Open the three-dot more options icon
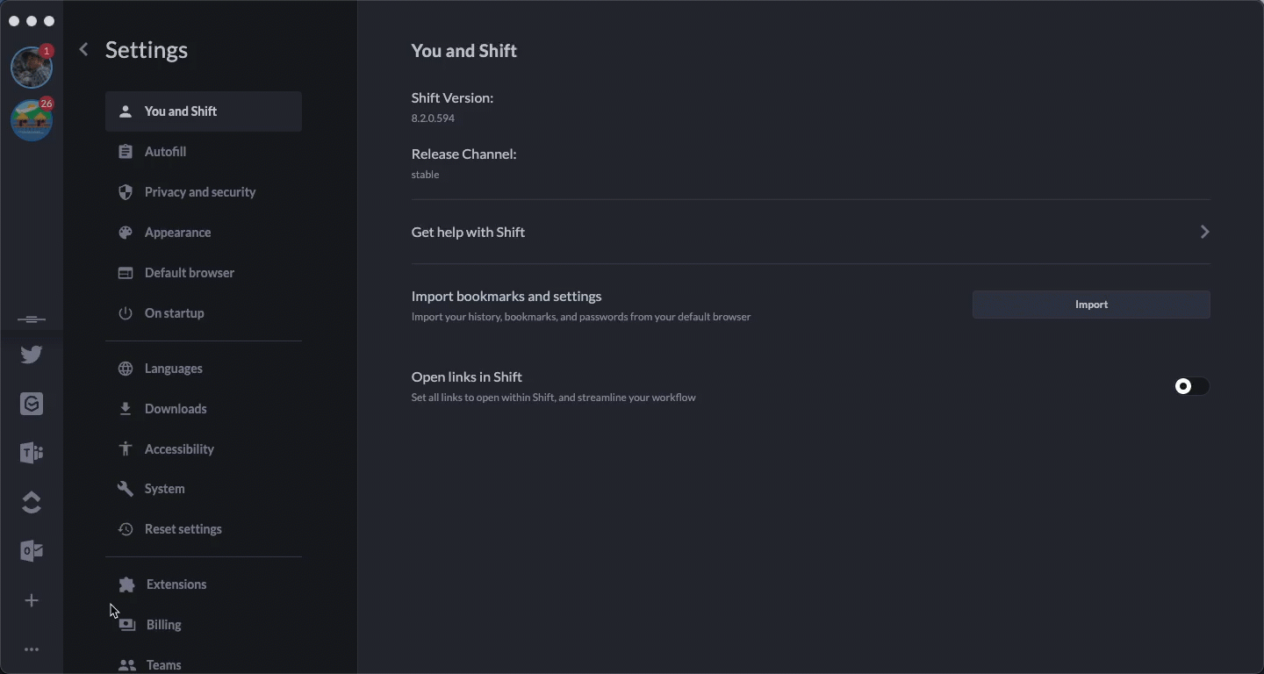The height and width of the screenshot is (674, 1264). pyautogui.click(x=32, y=649)
